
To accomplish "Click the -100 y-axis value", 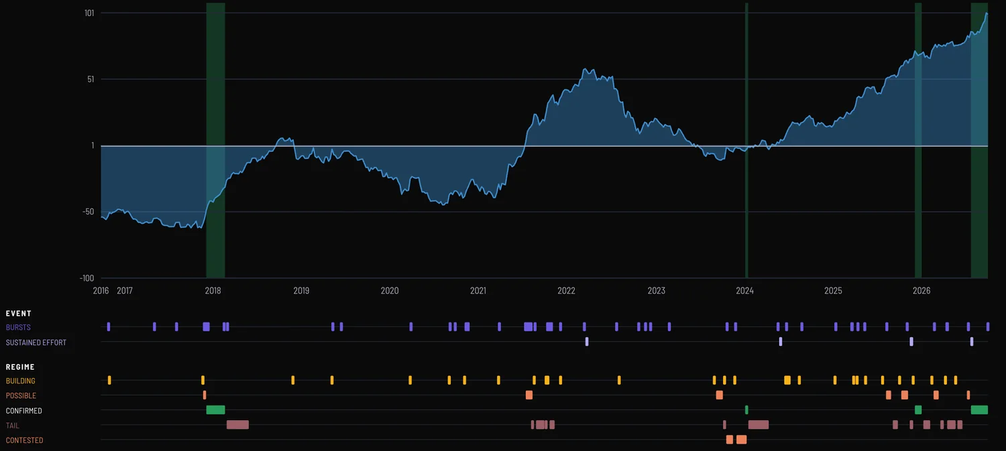I will 87,278.
